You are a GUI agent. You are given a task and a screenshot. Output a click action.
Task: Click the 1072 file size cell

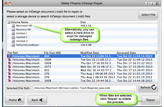pos(48,67)
